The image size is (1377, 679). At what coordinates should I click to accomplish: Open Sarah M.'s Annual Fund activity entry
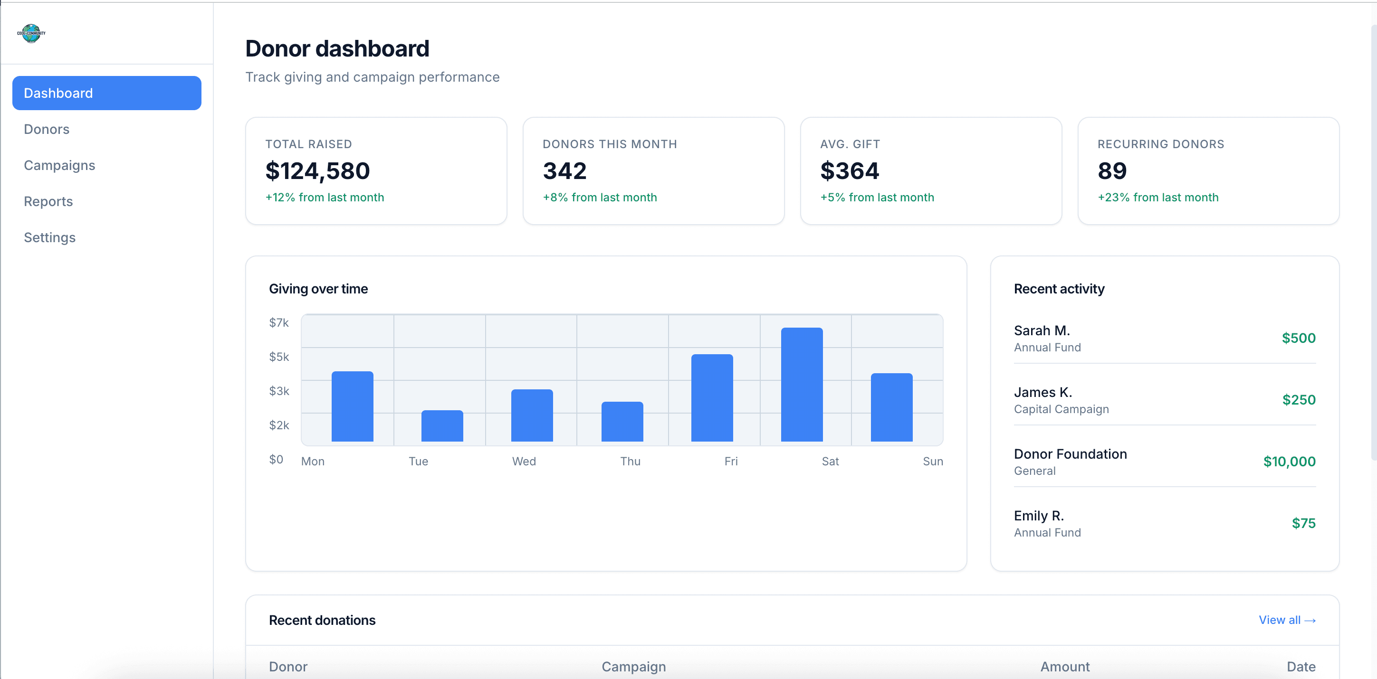(x=1164, y=338)
